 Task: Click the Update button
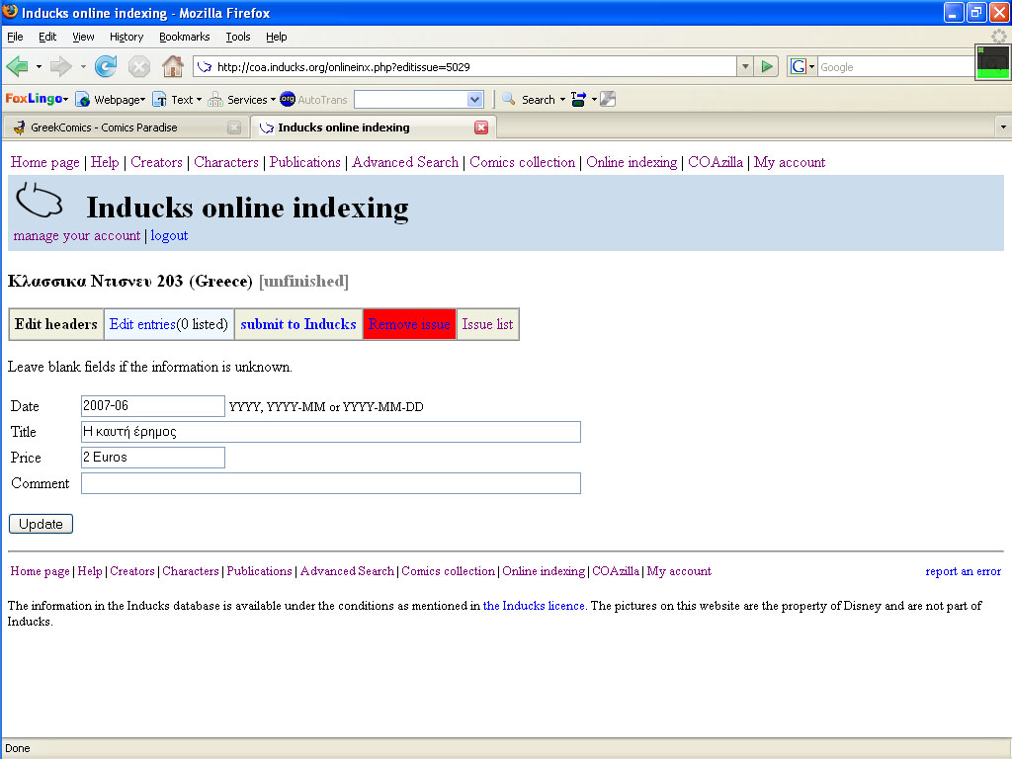tap(41, 524)
